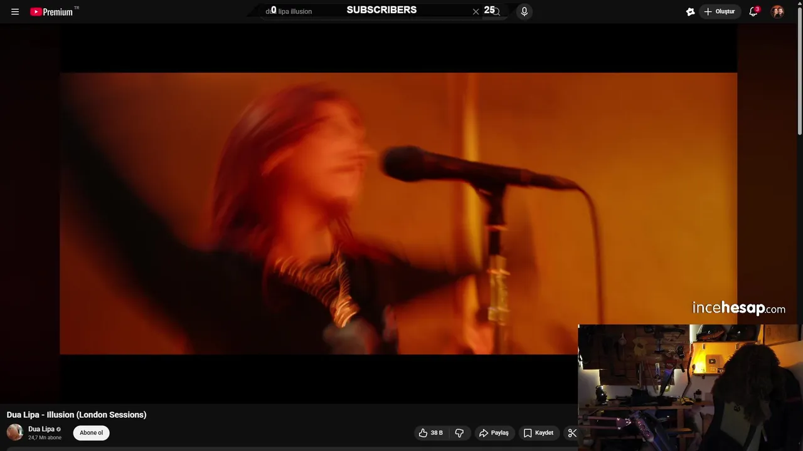Click the extension icon beside Oluştur
This screenshot has height=451, width=803.
pos(690,12)
